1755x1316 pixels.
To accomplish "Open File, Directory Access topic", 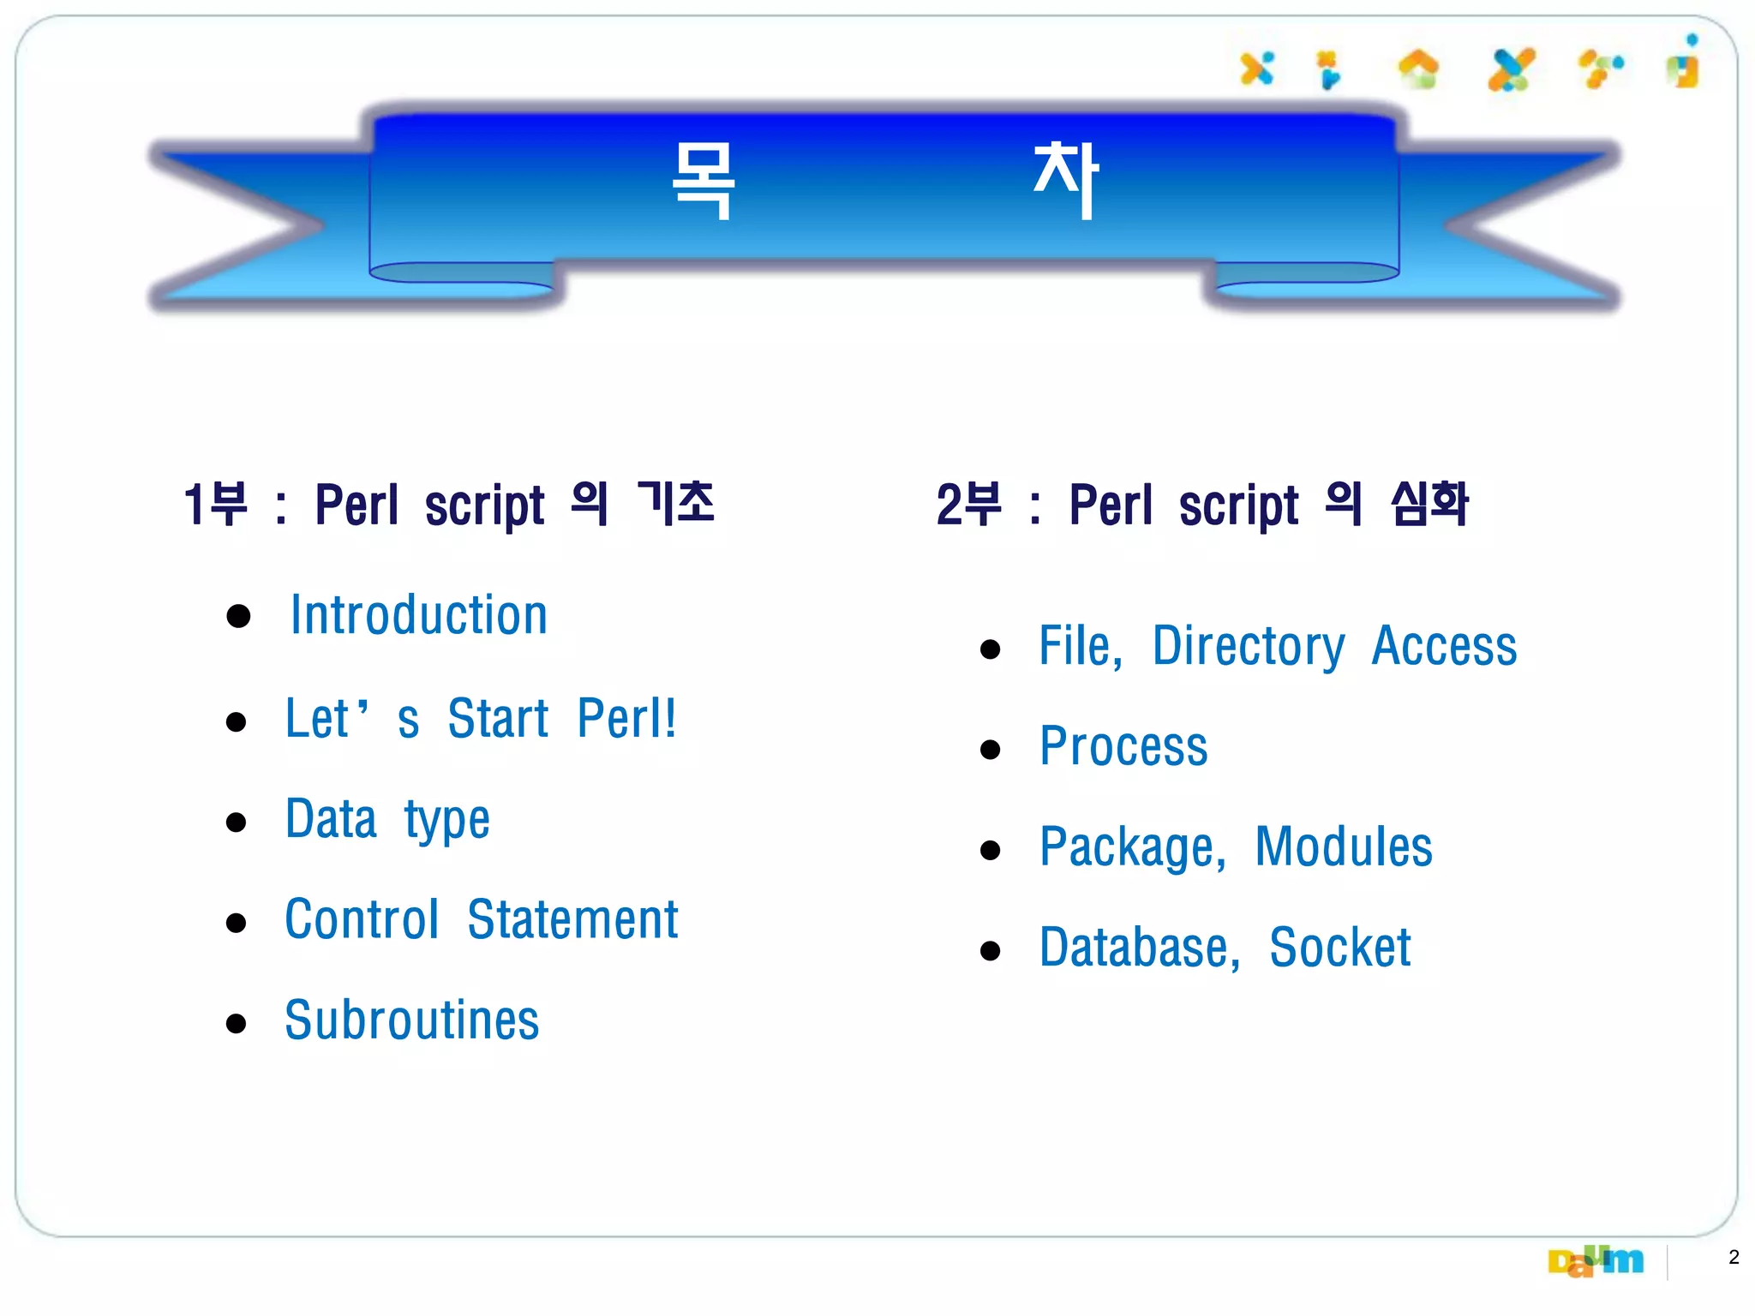I will pyautogui.click(x=1277, y=646).
